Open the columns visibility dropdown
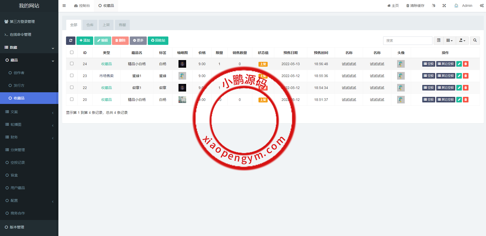 pyautogui.click(x=449, y=41)
